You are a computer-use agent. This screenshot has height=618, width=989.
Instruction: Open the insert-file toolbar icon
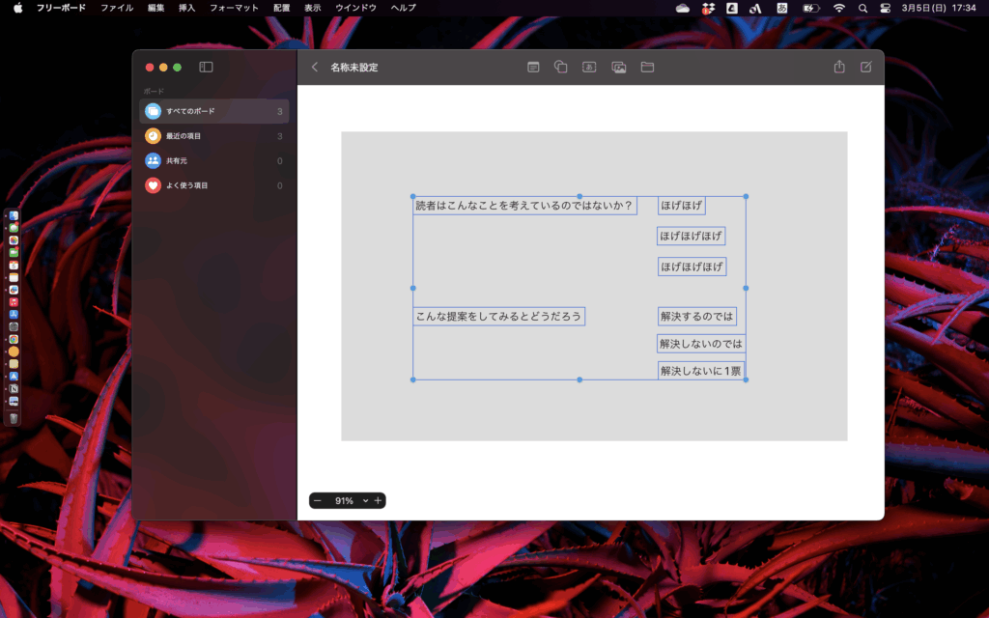645,67
